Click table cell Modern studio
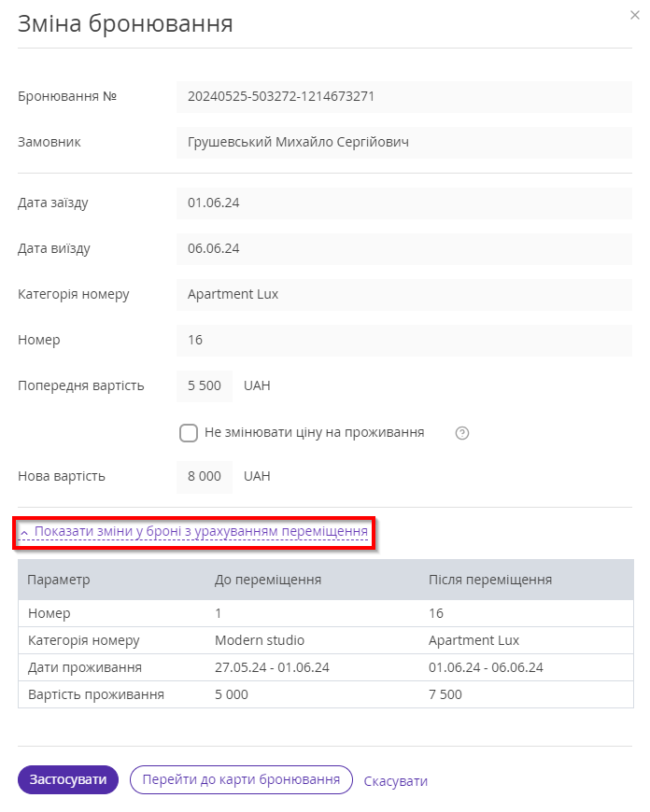 [260, 640]
